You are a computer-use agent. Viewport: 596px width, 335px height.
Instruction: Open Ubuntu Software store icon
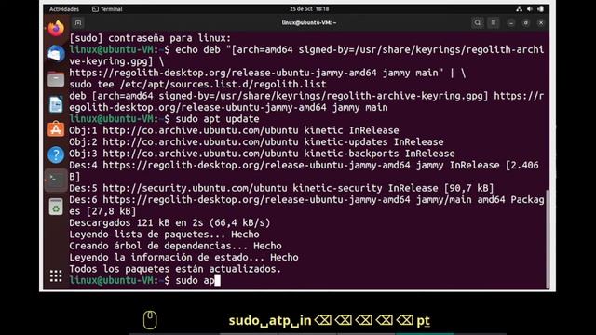[56, 129]
